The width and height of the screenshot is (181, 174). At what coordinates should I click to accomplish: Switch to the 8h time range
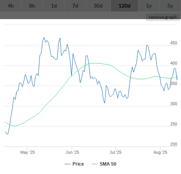(x=32, y=6)
